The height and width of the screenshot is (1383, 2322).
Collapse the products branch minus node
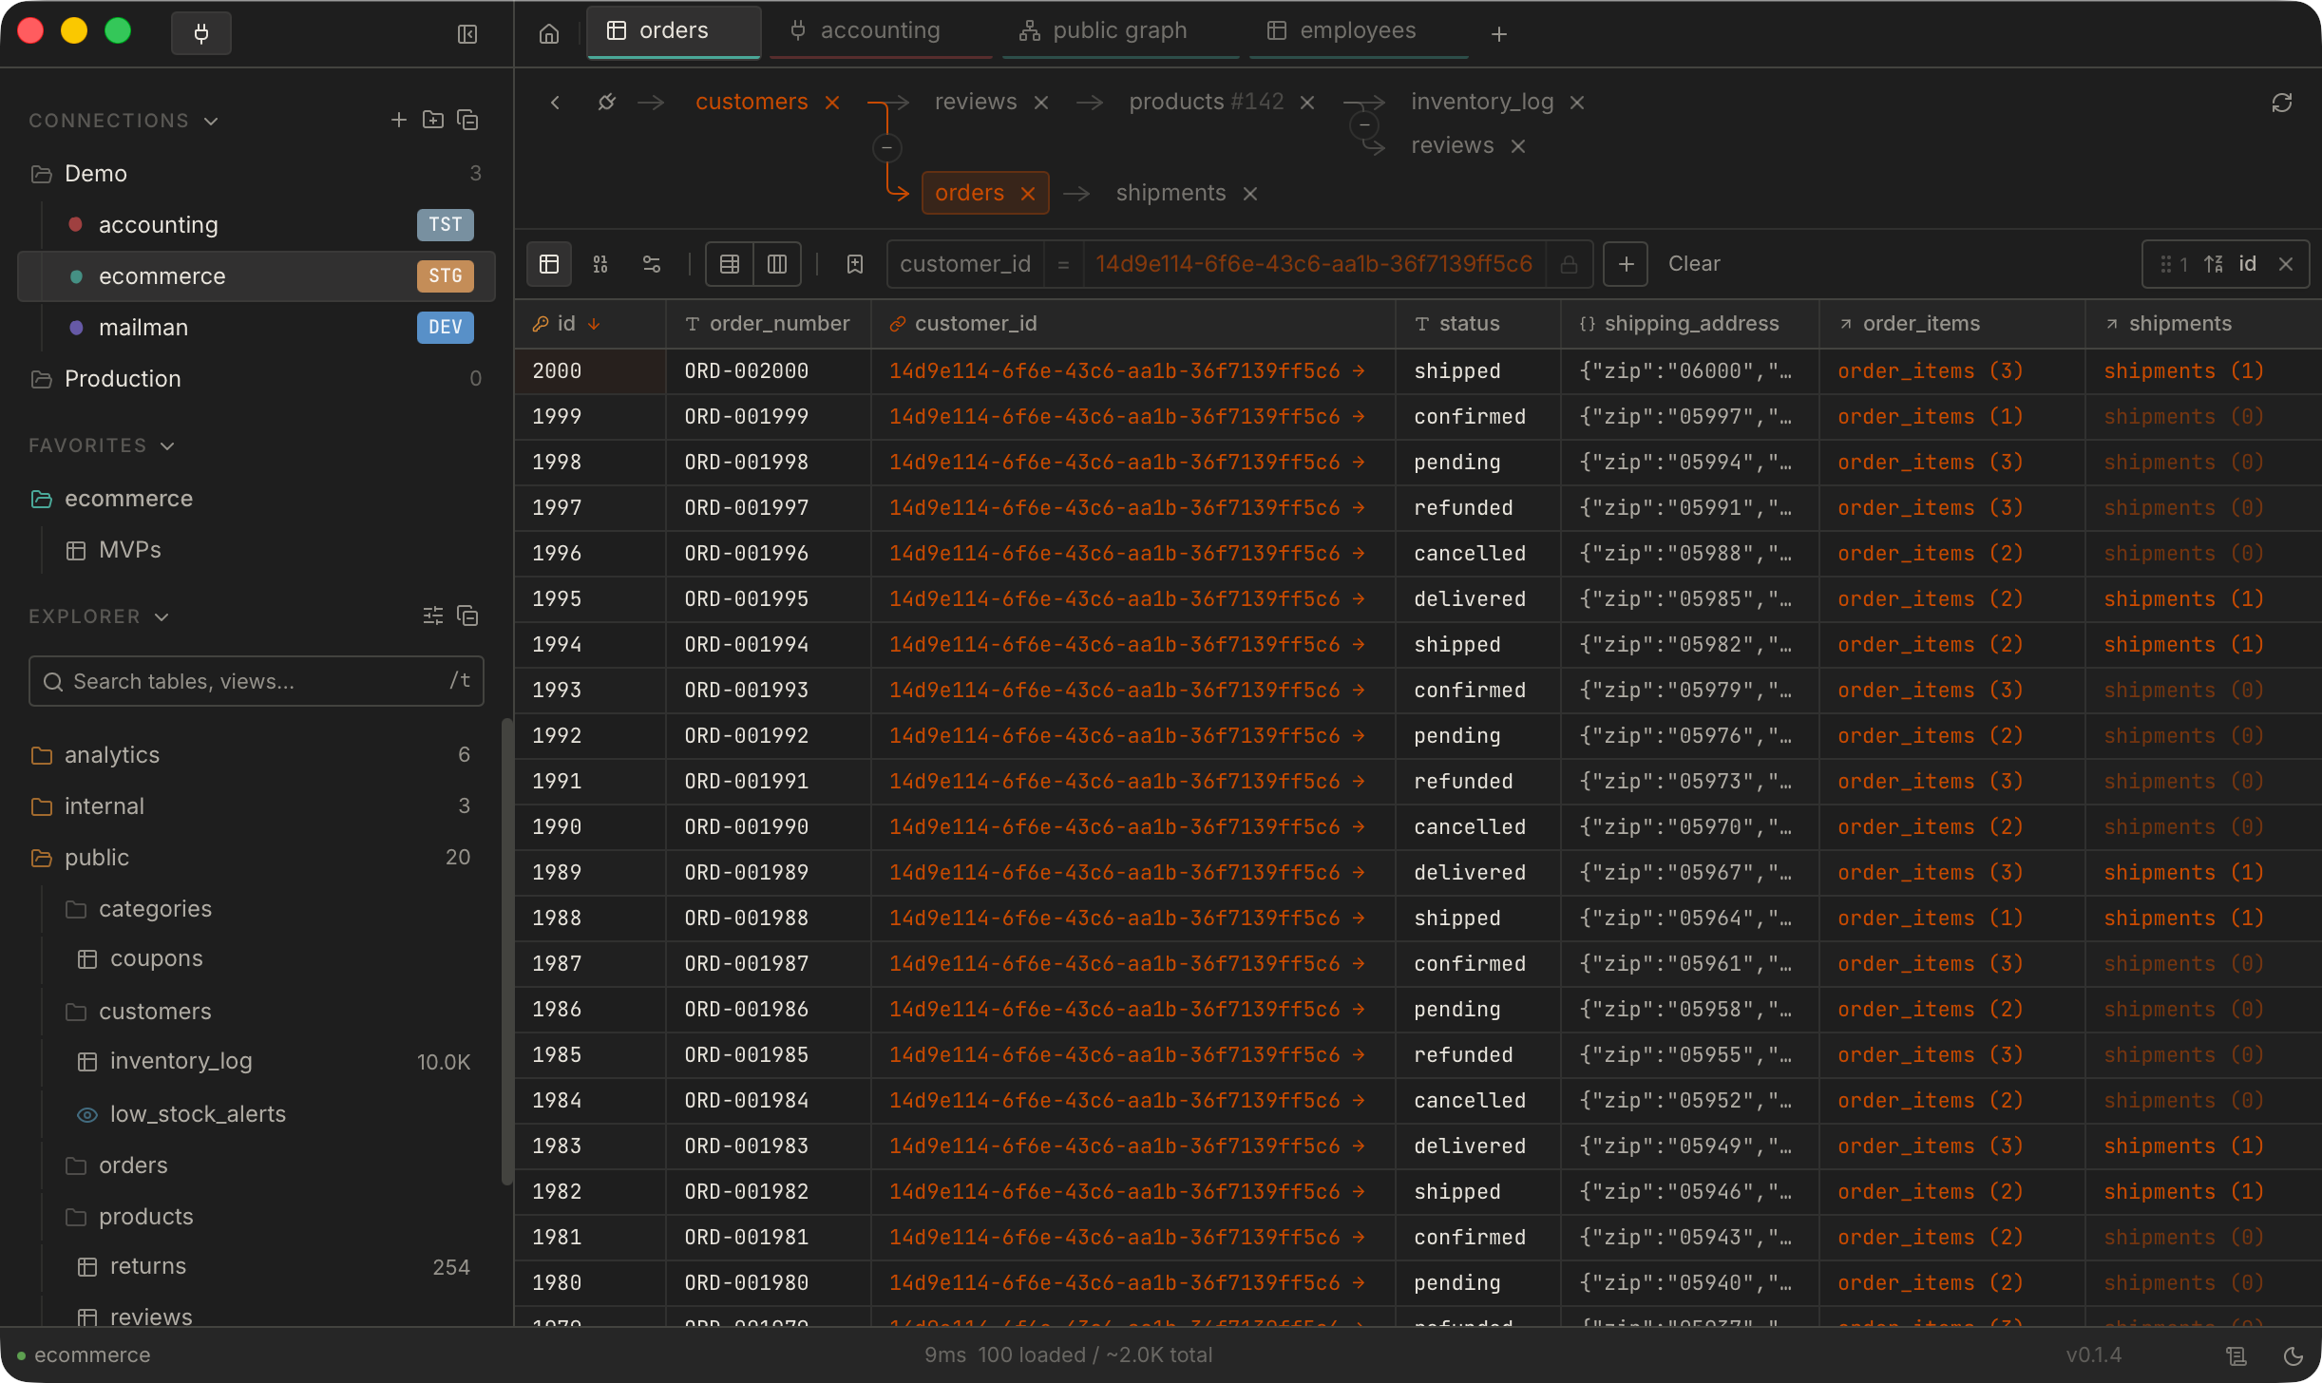(x=1364, y=125)
